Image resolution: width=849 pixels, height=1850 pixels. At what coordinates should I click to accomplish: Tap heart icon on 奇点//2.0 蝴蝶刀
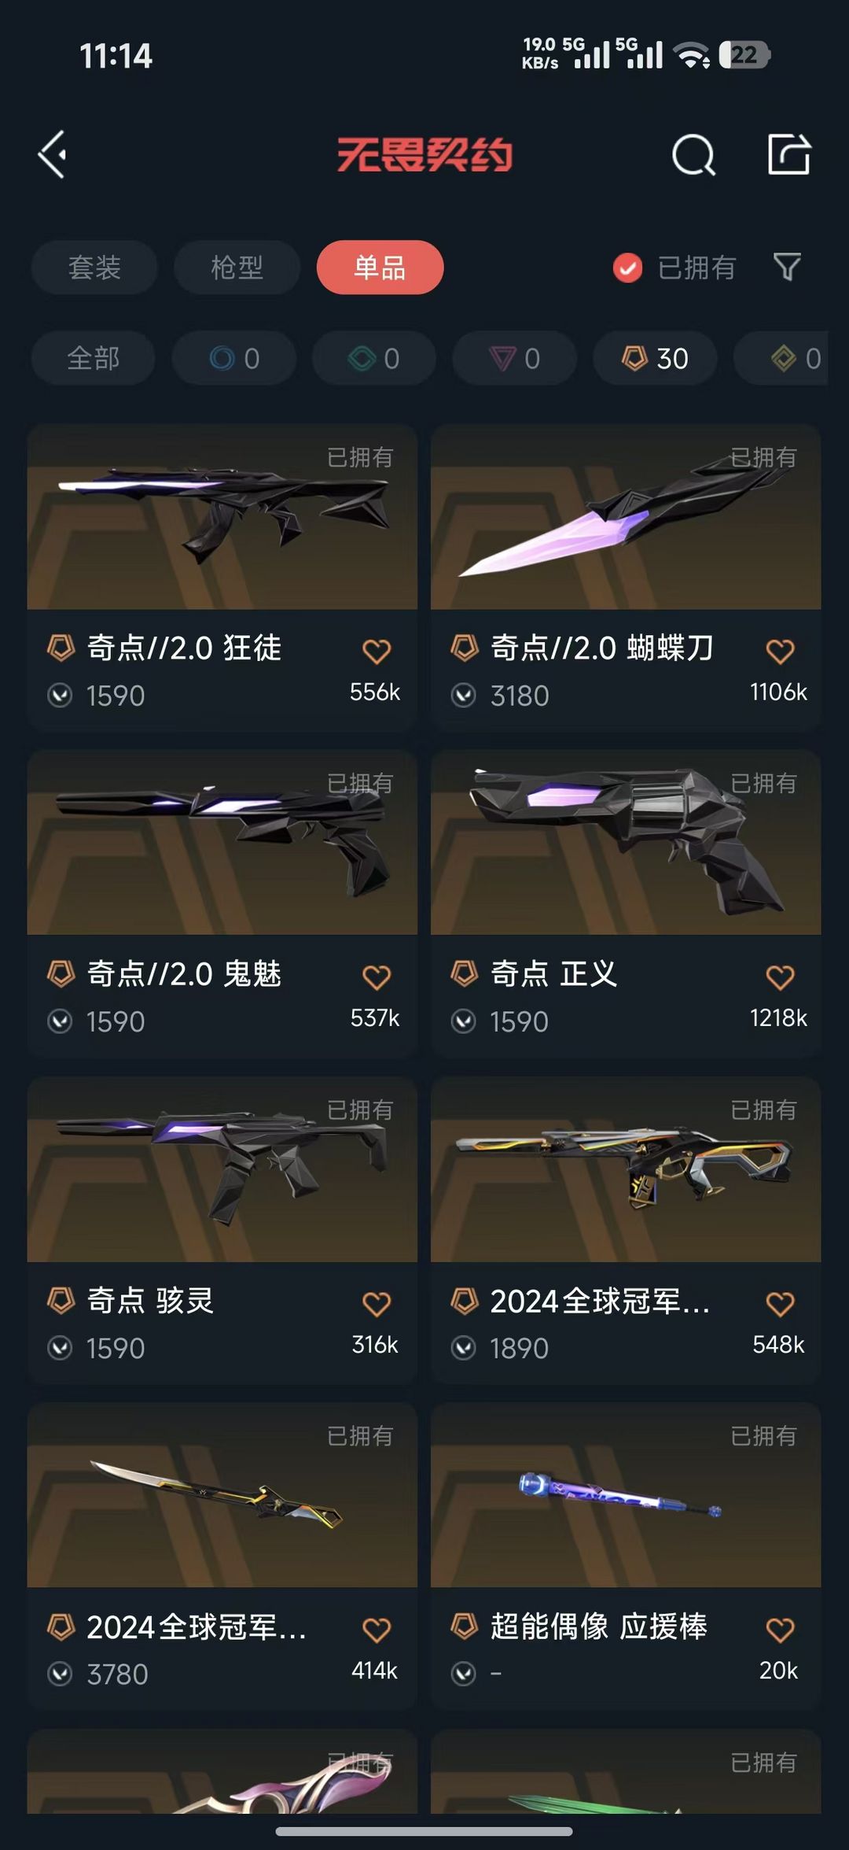(780, 651)
